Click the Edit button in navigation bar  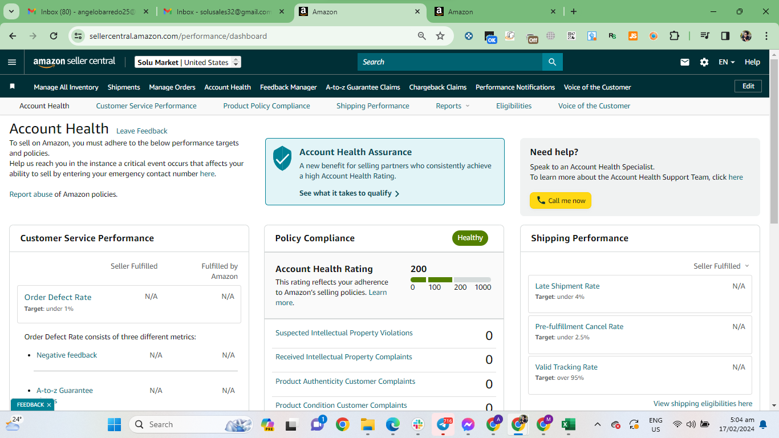(748, 86)
